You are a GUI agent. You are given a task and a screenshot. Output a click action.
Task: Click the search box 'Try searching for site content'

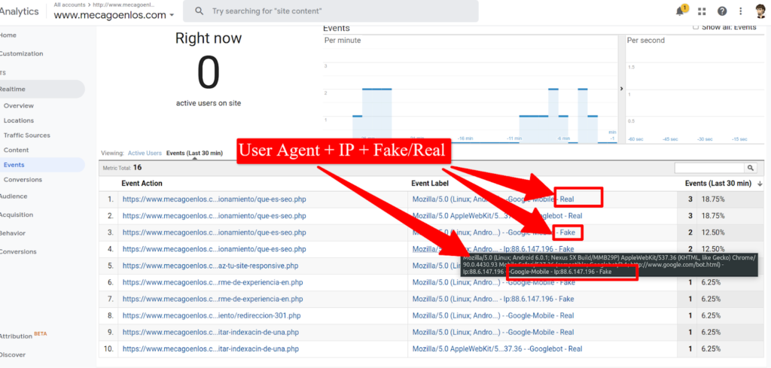point(331,11)
